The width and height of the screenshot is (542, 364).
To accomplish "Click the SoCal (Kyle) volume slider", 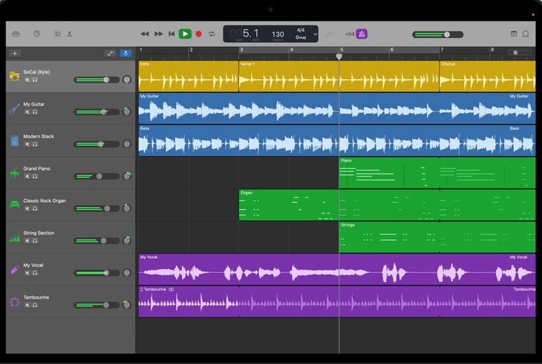I will (97, 80).
